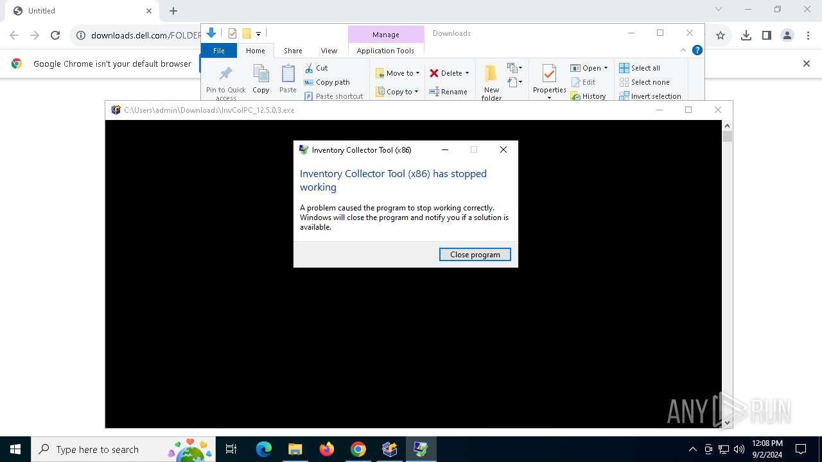Viewport: 822px width, 462px height.
Task: Open Explorer help question mark icon
Action: point(697,50)
